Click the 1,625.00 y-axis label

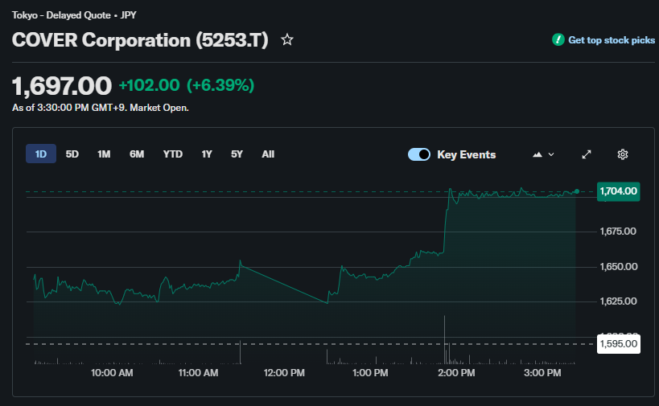(618, 301)
